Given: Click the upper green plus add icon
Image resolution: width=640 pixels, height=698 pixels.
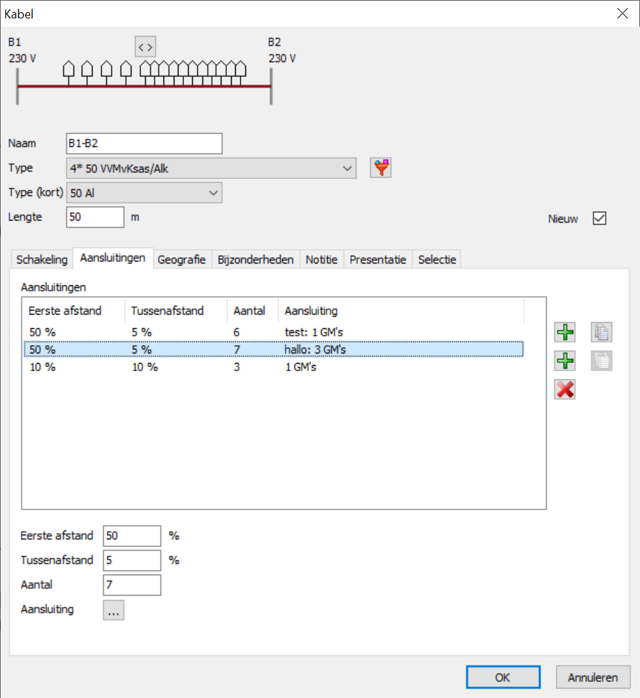Looking at the screenshot, I should [565, 332].
